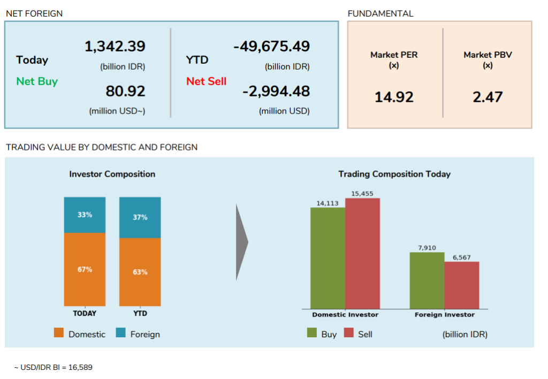Image resolution: width=548 pixels, height=379 pixels.
Task: Select the Domestic Investor sell bar labeled 15,455
Action: pyautogui.click(x=362, y=253)
